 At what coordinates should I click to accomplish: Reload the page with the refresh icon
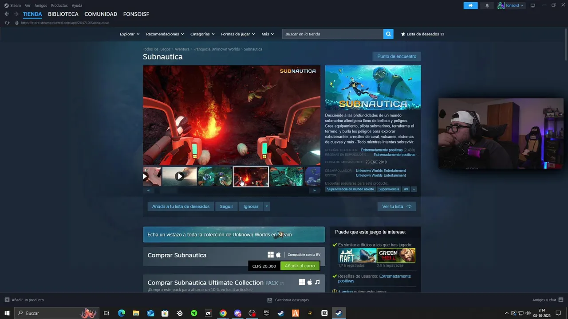(x=7, y=23)
